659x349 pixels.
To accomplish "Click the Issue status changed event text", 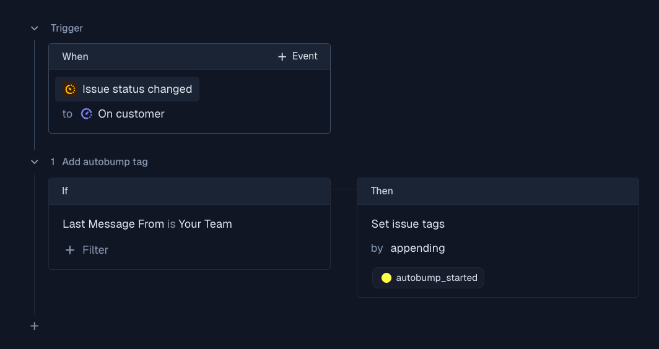I will (x=137, y=89).
